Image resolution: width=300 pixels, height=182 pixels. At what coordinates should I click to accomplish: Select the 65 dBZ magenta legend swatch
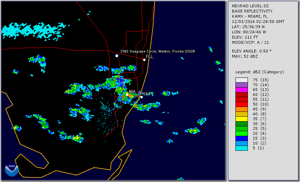(242, 90)
